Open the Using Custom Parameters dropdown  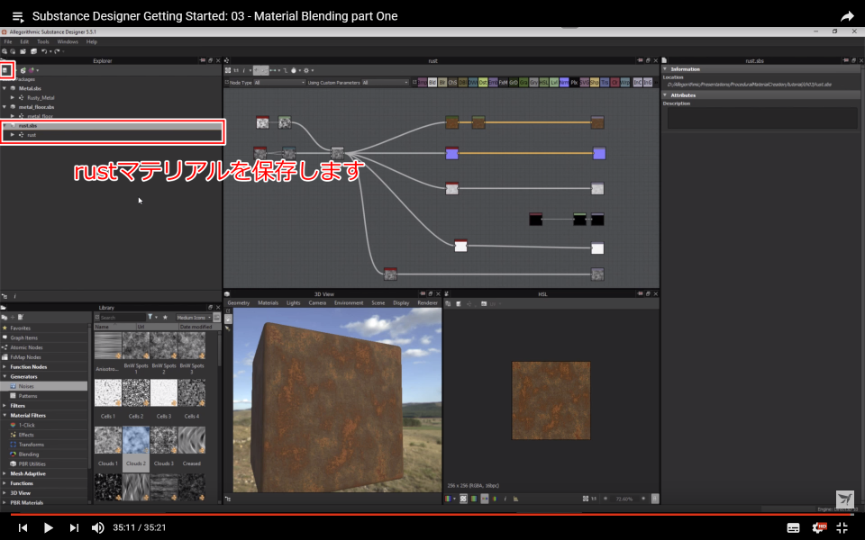pos(385,83)
